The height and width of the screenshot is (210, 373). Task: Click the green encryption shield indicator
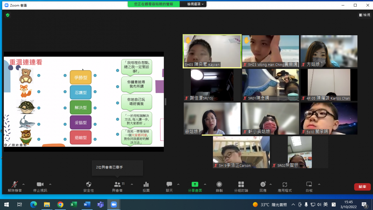coord(8,15)
